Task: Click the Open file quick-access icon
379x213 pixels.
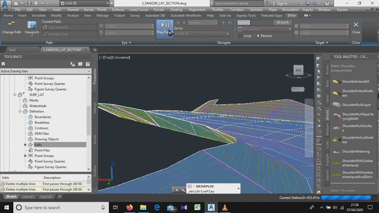Action: click(23, 3)
